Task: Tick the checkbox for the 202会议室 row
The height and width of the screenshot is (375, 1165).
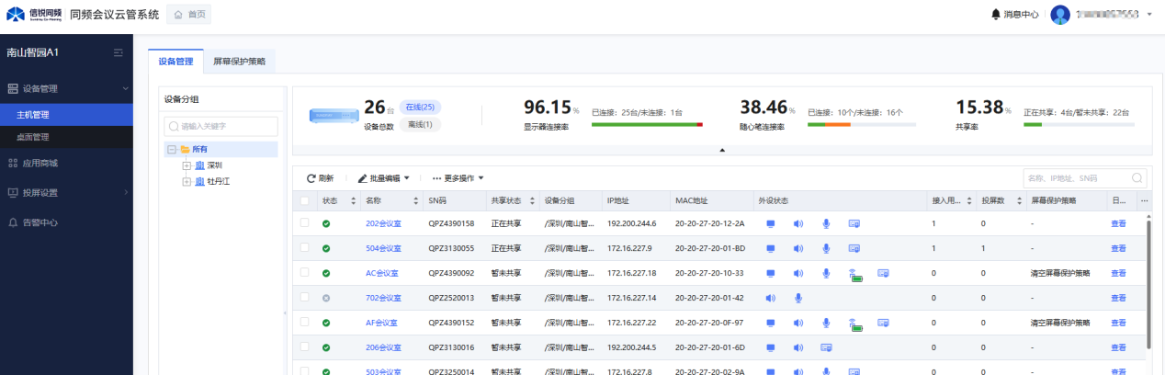Action: (305, 222)
